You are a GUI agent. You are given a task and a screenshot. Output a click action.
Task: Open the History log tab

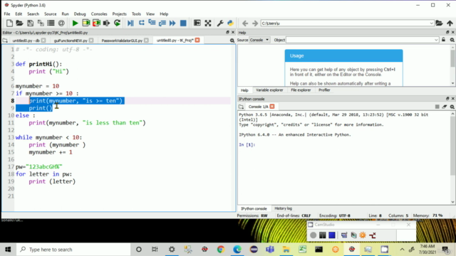click(x=283, y=208)
